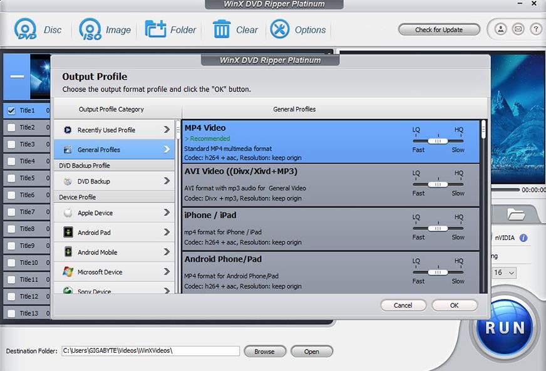This screenshot has width=546, height=371.
Task: Check the Title5 checkbox
Action: click(x=11, y=178)
